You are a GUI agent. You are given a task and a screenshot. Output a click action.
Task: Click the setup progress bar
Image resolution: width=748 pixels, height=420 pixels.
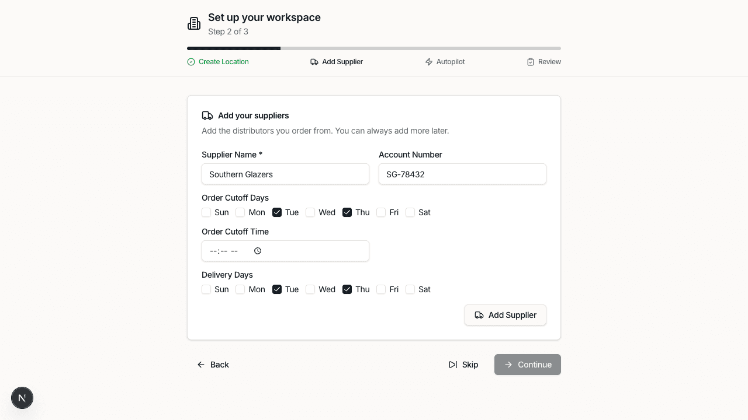373,48
